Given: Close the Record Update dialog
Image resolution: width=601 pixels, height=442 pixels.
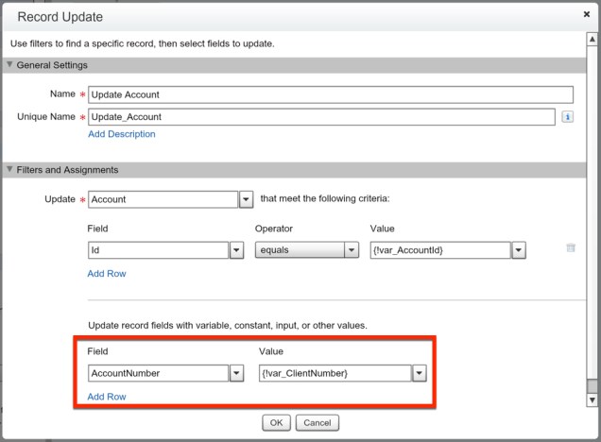Looking at the screenshot, I should click(587, 15).
